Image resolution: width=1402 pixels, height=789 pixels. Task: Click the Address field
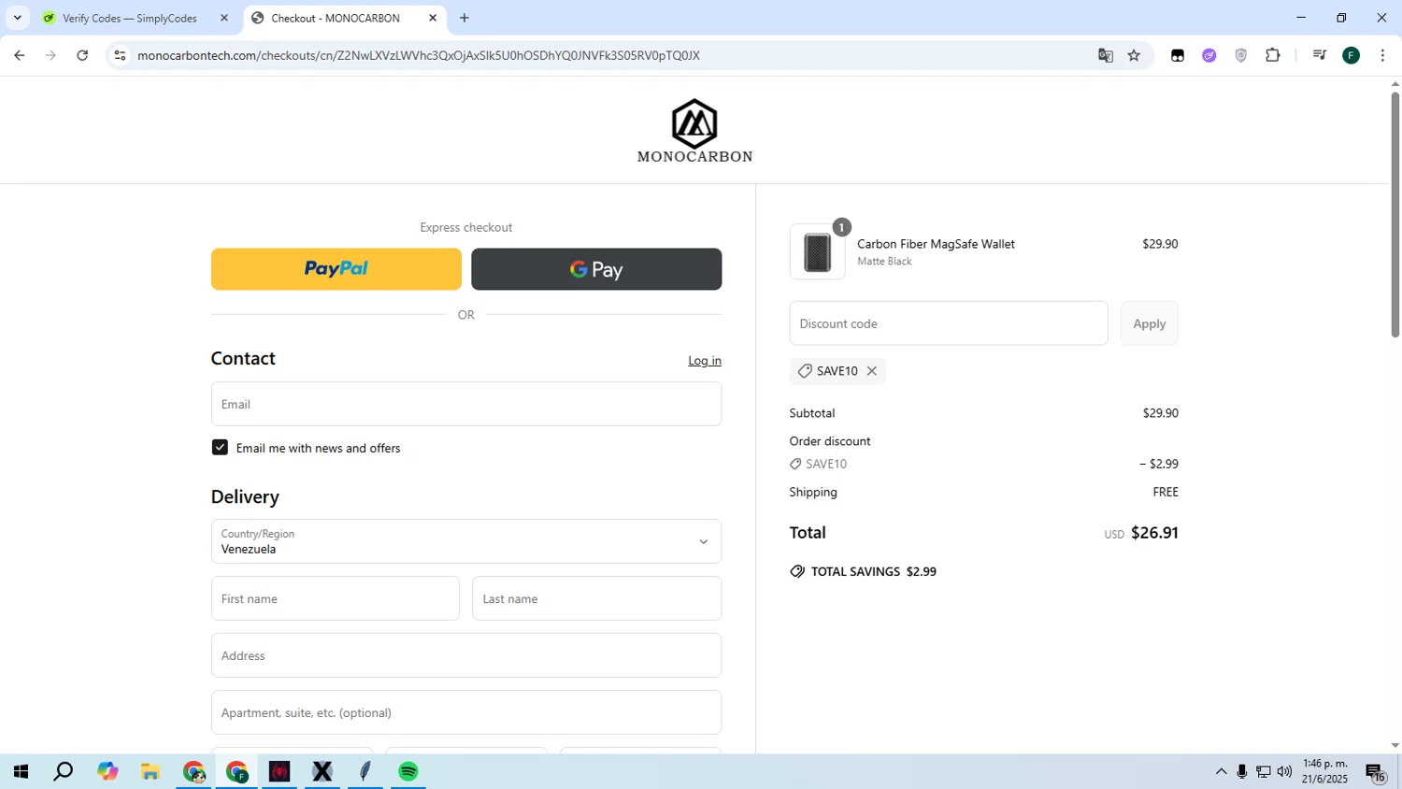coord(466,655)
